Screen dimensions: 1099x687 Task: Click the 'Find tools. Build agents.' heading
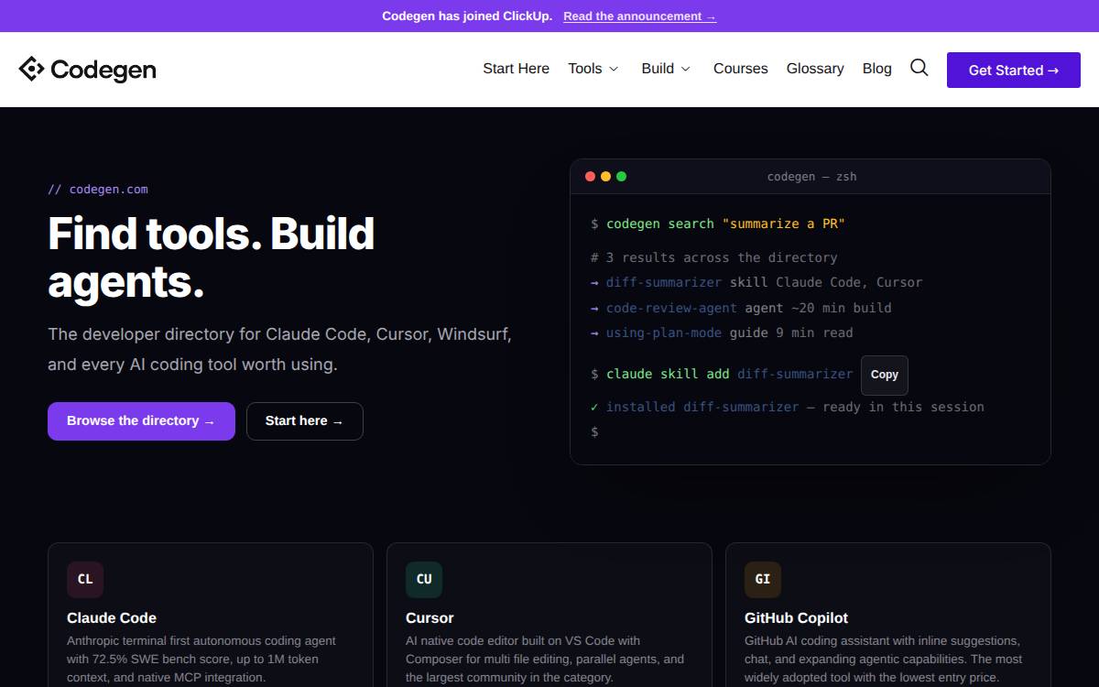pyautogui.click(x=212, y=258)
